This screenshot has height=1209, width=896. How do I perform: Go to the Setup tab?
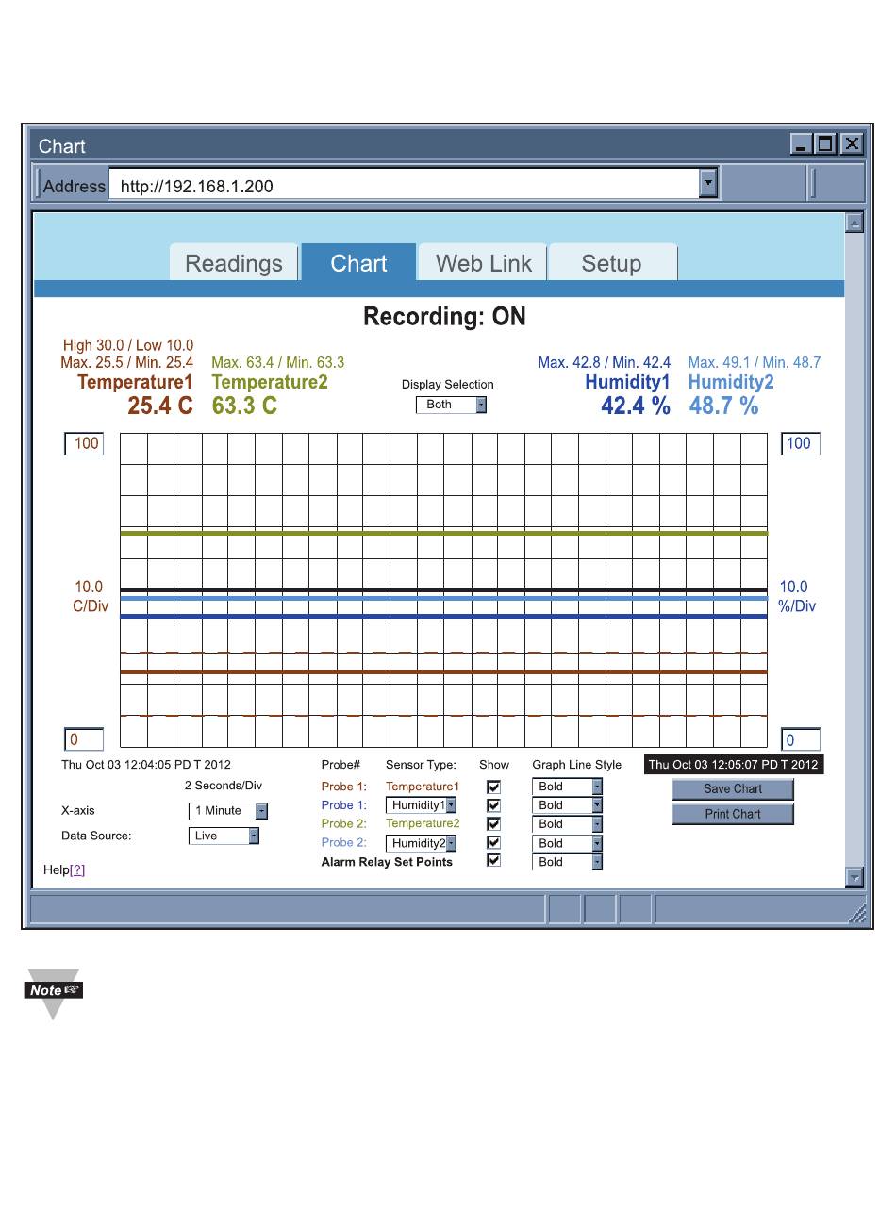pos(612,263)
